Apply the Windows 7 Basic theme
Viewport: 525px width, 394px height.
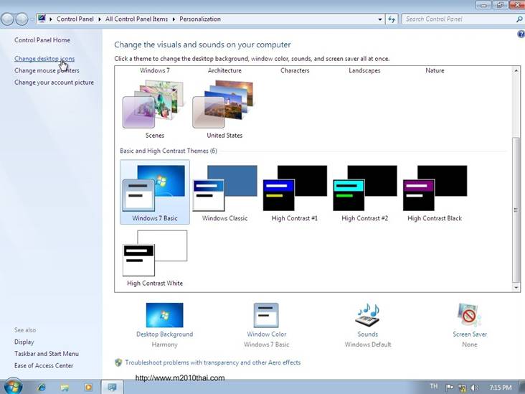tap(155, 192)
